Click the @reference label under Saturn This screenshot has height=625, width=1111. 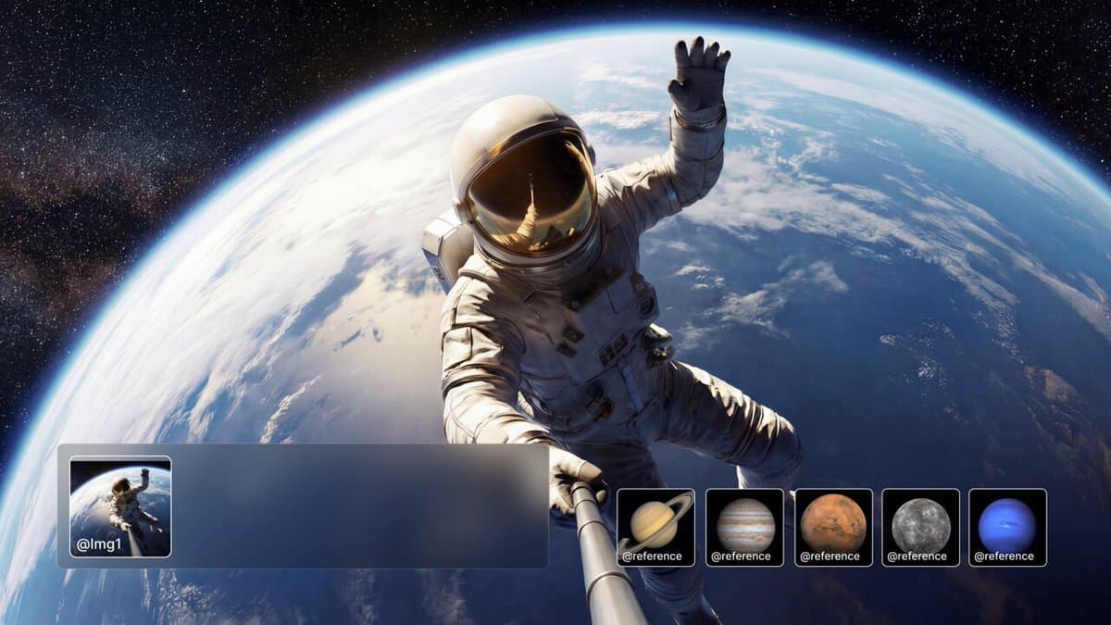coord(652,556)
